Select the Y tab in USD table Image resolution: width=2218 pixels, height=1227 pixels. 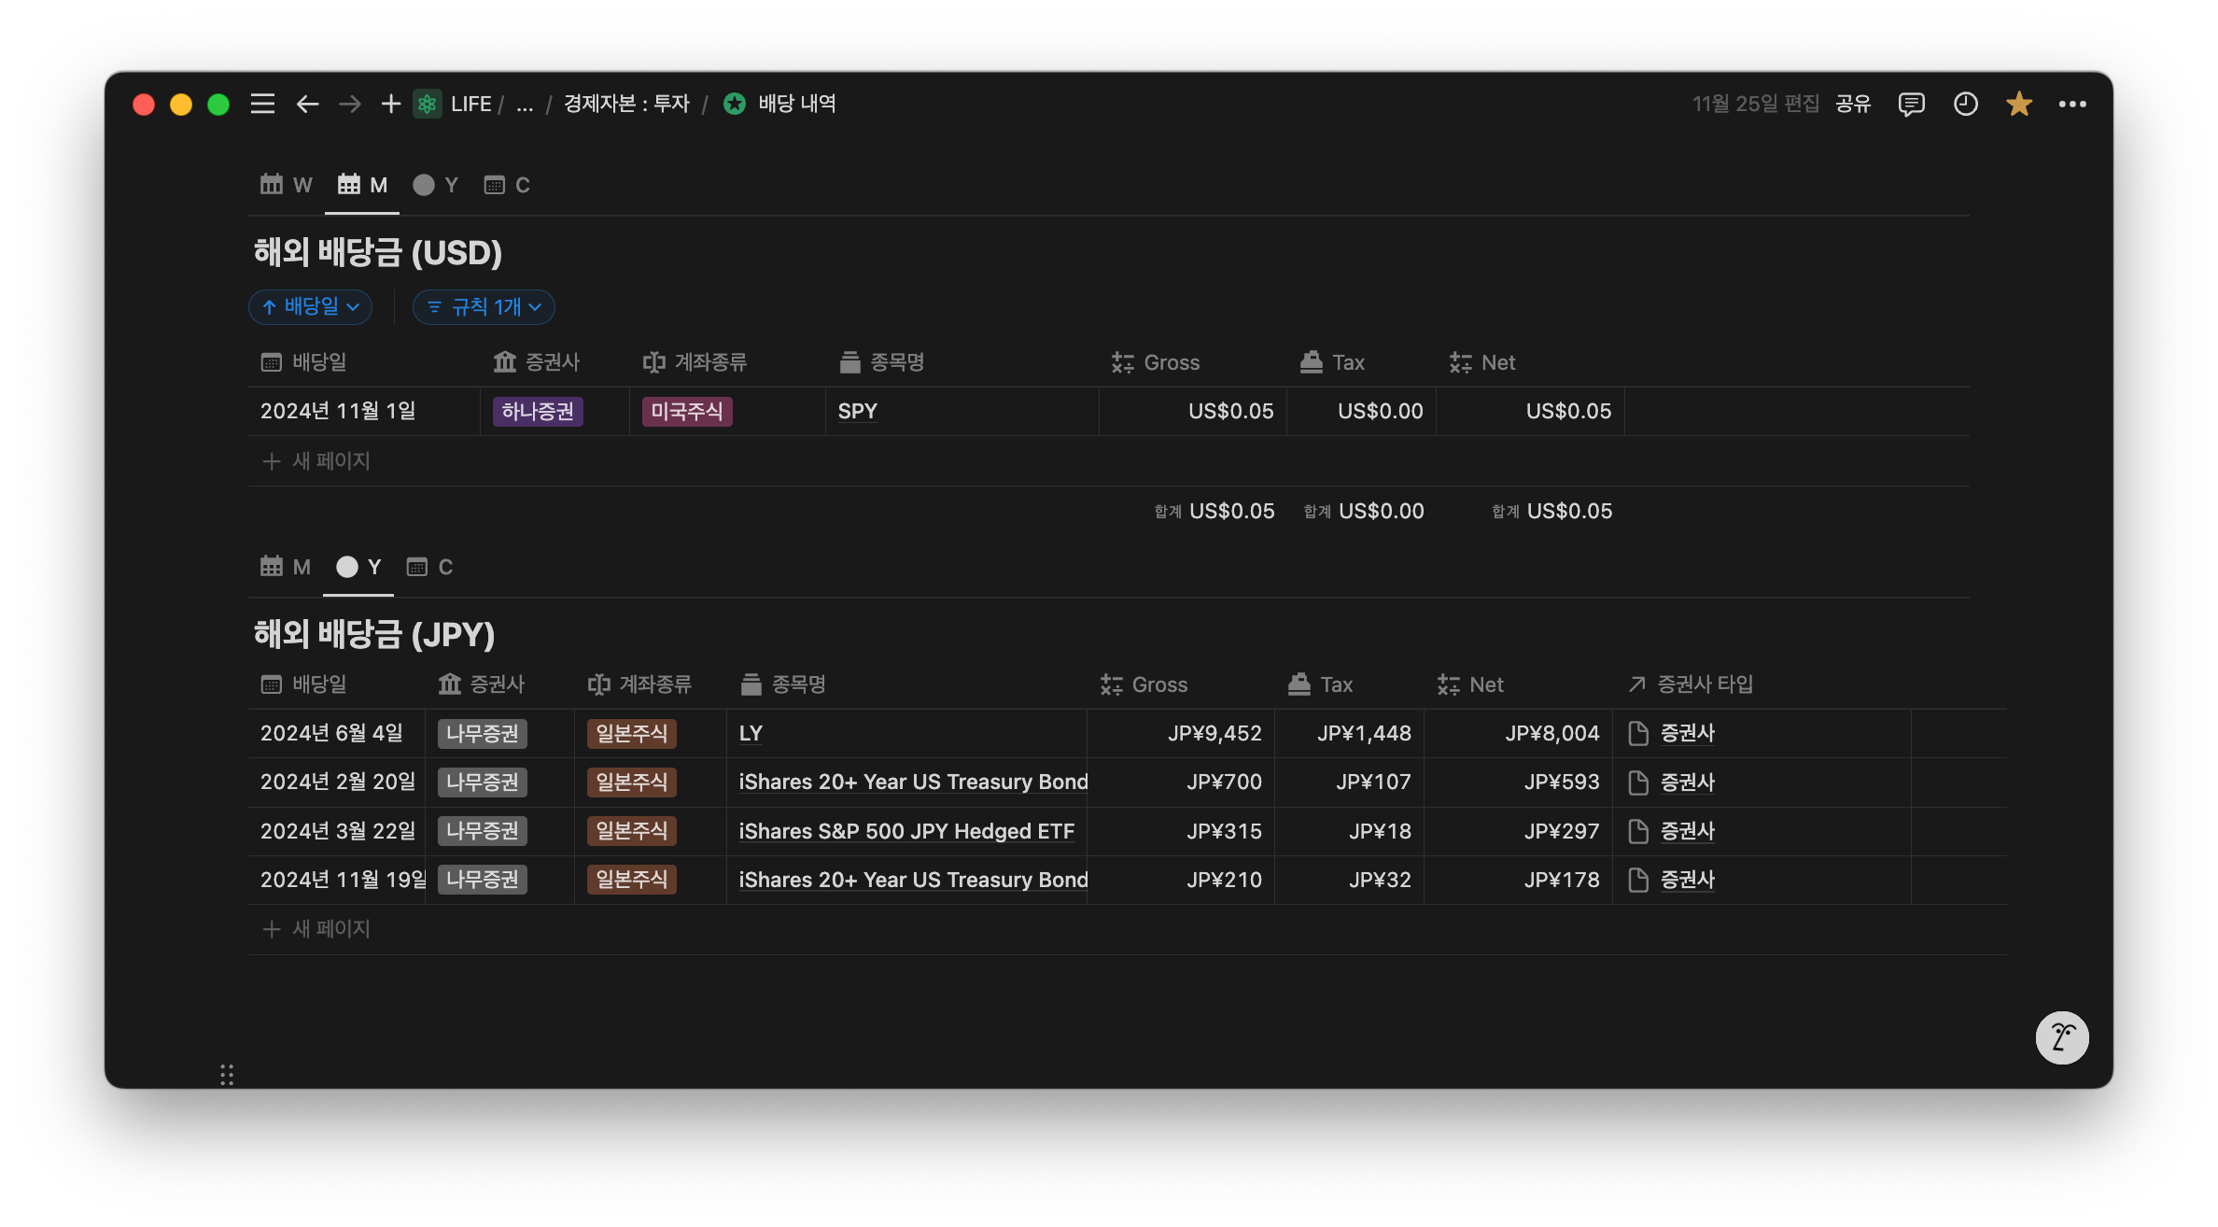436,185
